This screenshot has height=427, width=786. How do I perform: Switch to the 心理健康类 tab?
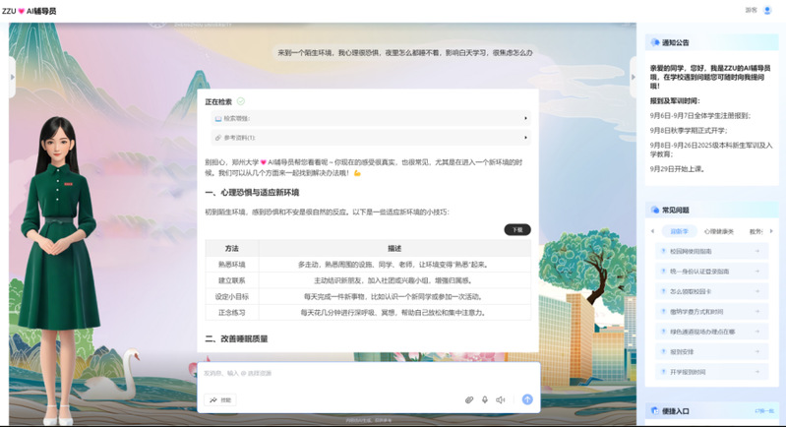point(718,231)
